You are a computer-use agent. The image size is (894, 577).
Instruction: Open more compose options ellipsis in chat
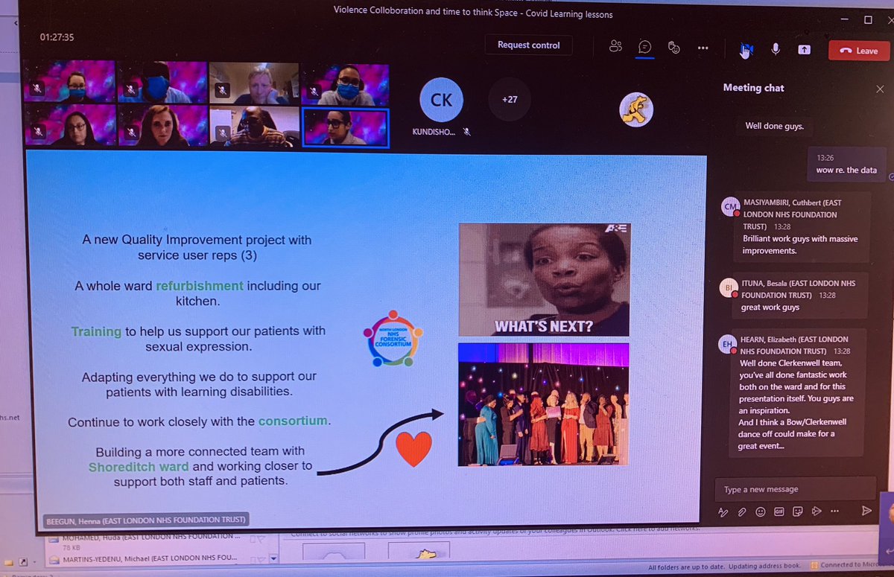[834, 511]
